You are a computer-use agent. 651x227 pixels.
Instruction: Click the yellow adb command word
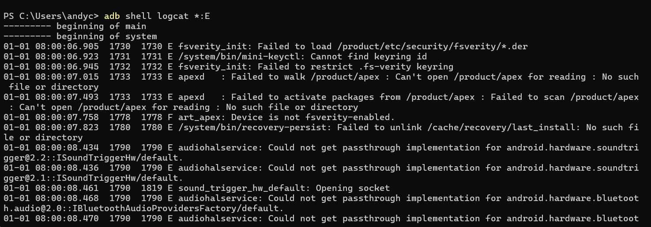coord(112,16)
